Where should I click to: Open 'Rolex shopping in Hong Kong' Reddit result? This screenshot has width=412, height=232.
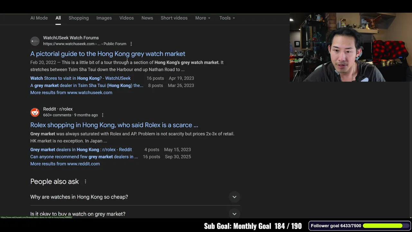click(114, 125)
